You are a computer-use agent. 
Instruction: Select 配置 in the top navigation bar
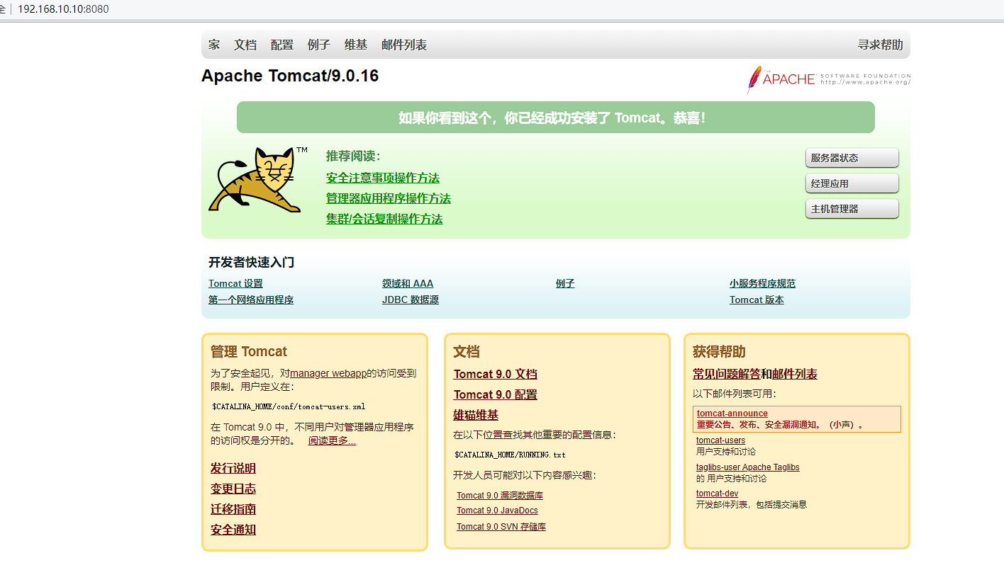tap(282, 45)
